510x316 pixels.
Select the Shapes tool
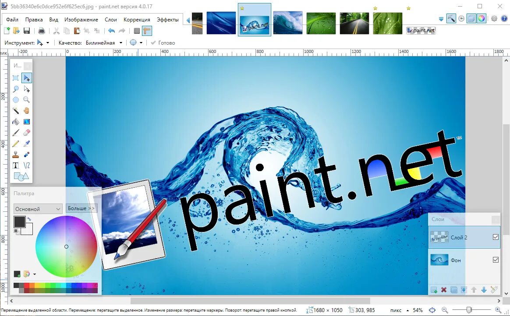tap(21, 176)
